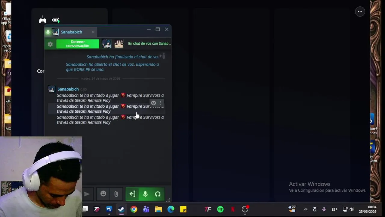385x217 pixels.
Task: Open Sanababich name link above invitations
Action: (x=68, y=89)
